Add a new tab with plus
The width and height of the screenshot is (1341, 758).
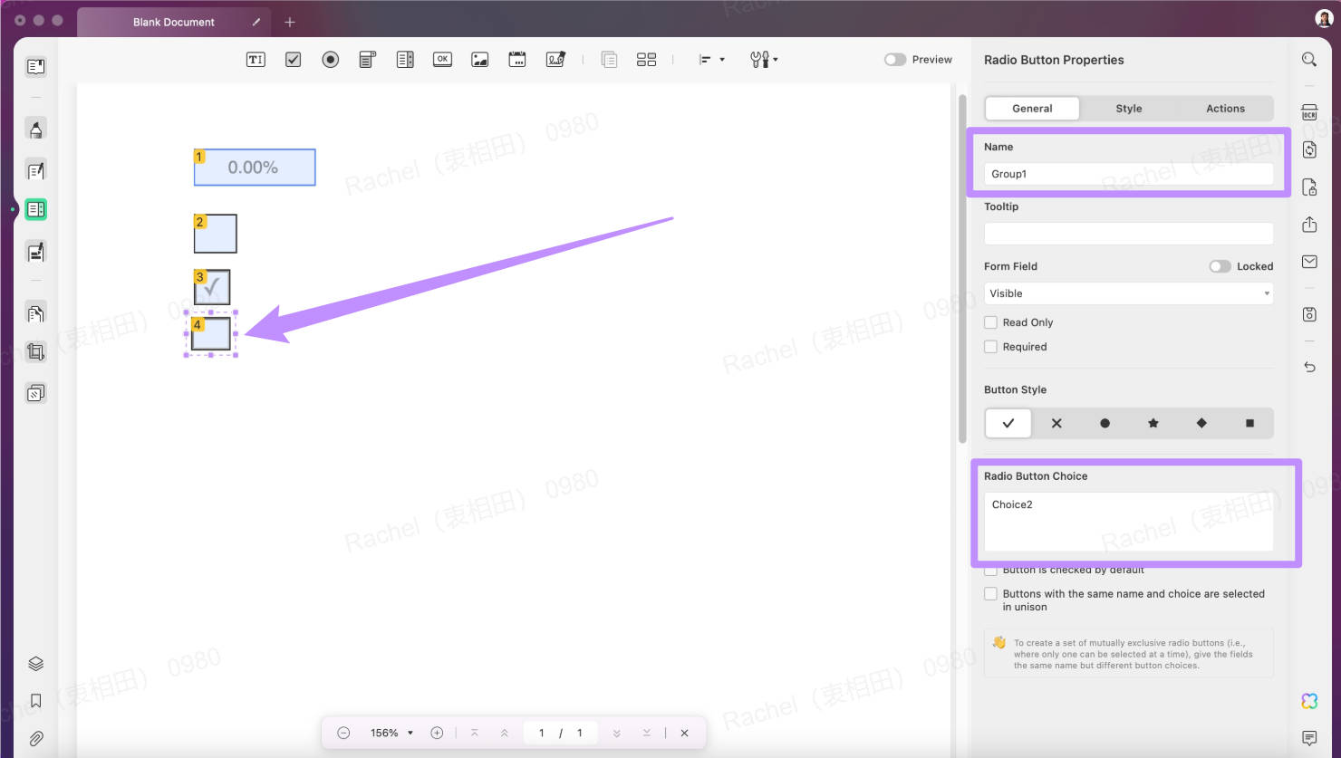290,22
